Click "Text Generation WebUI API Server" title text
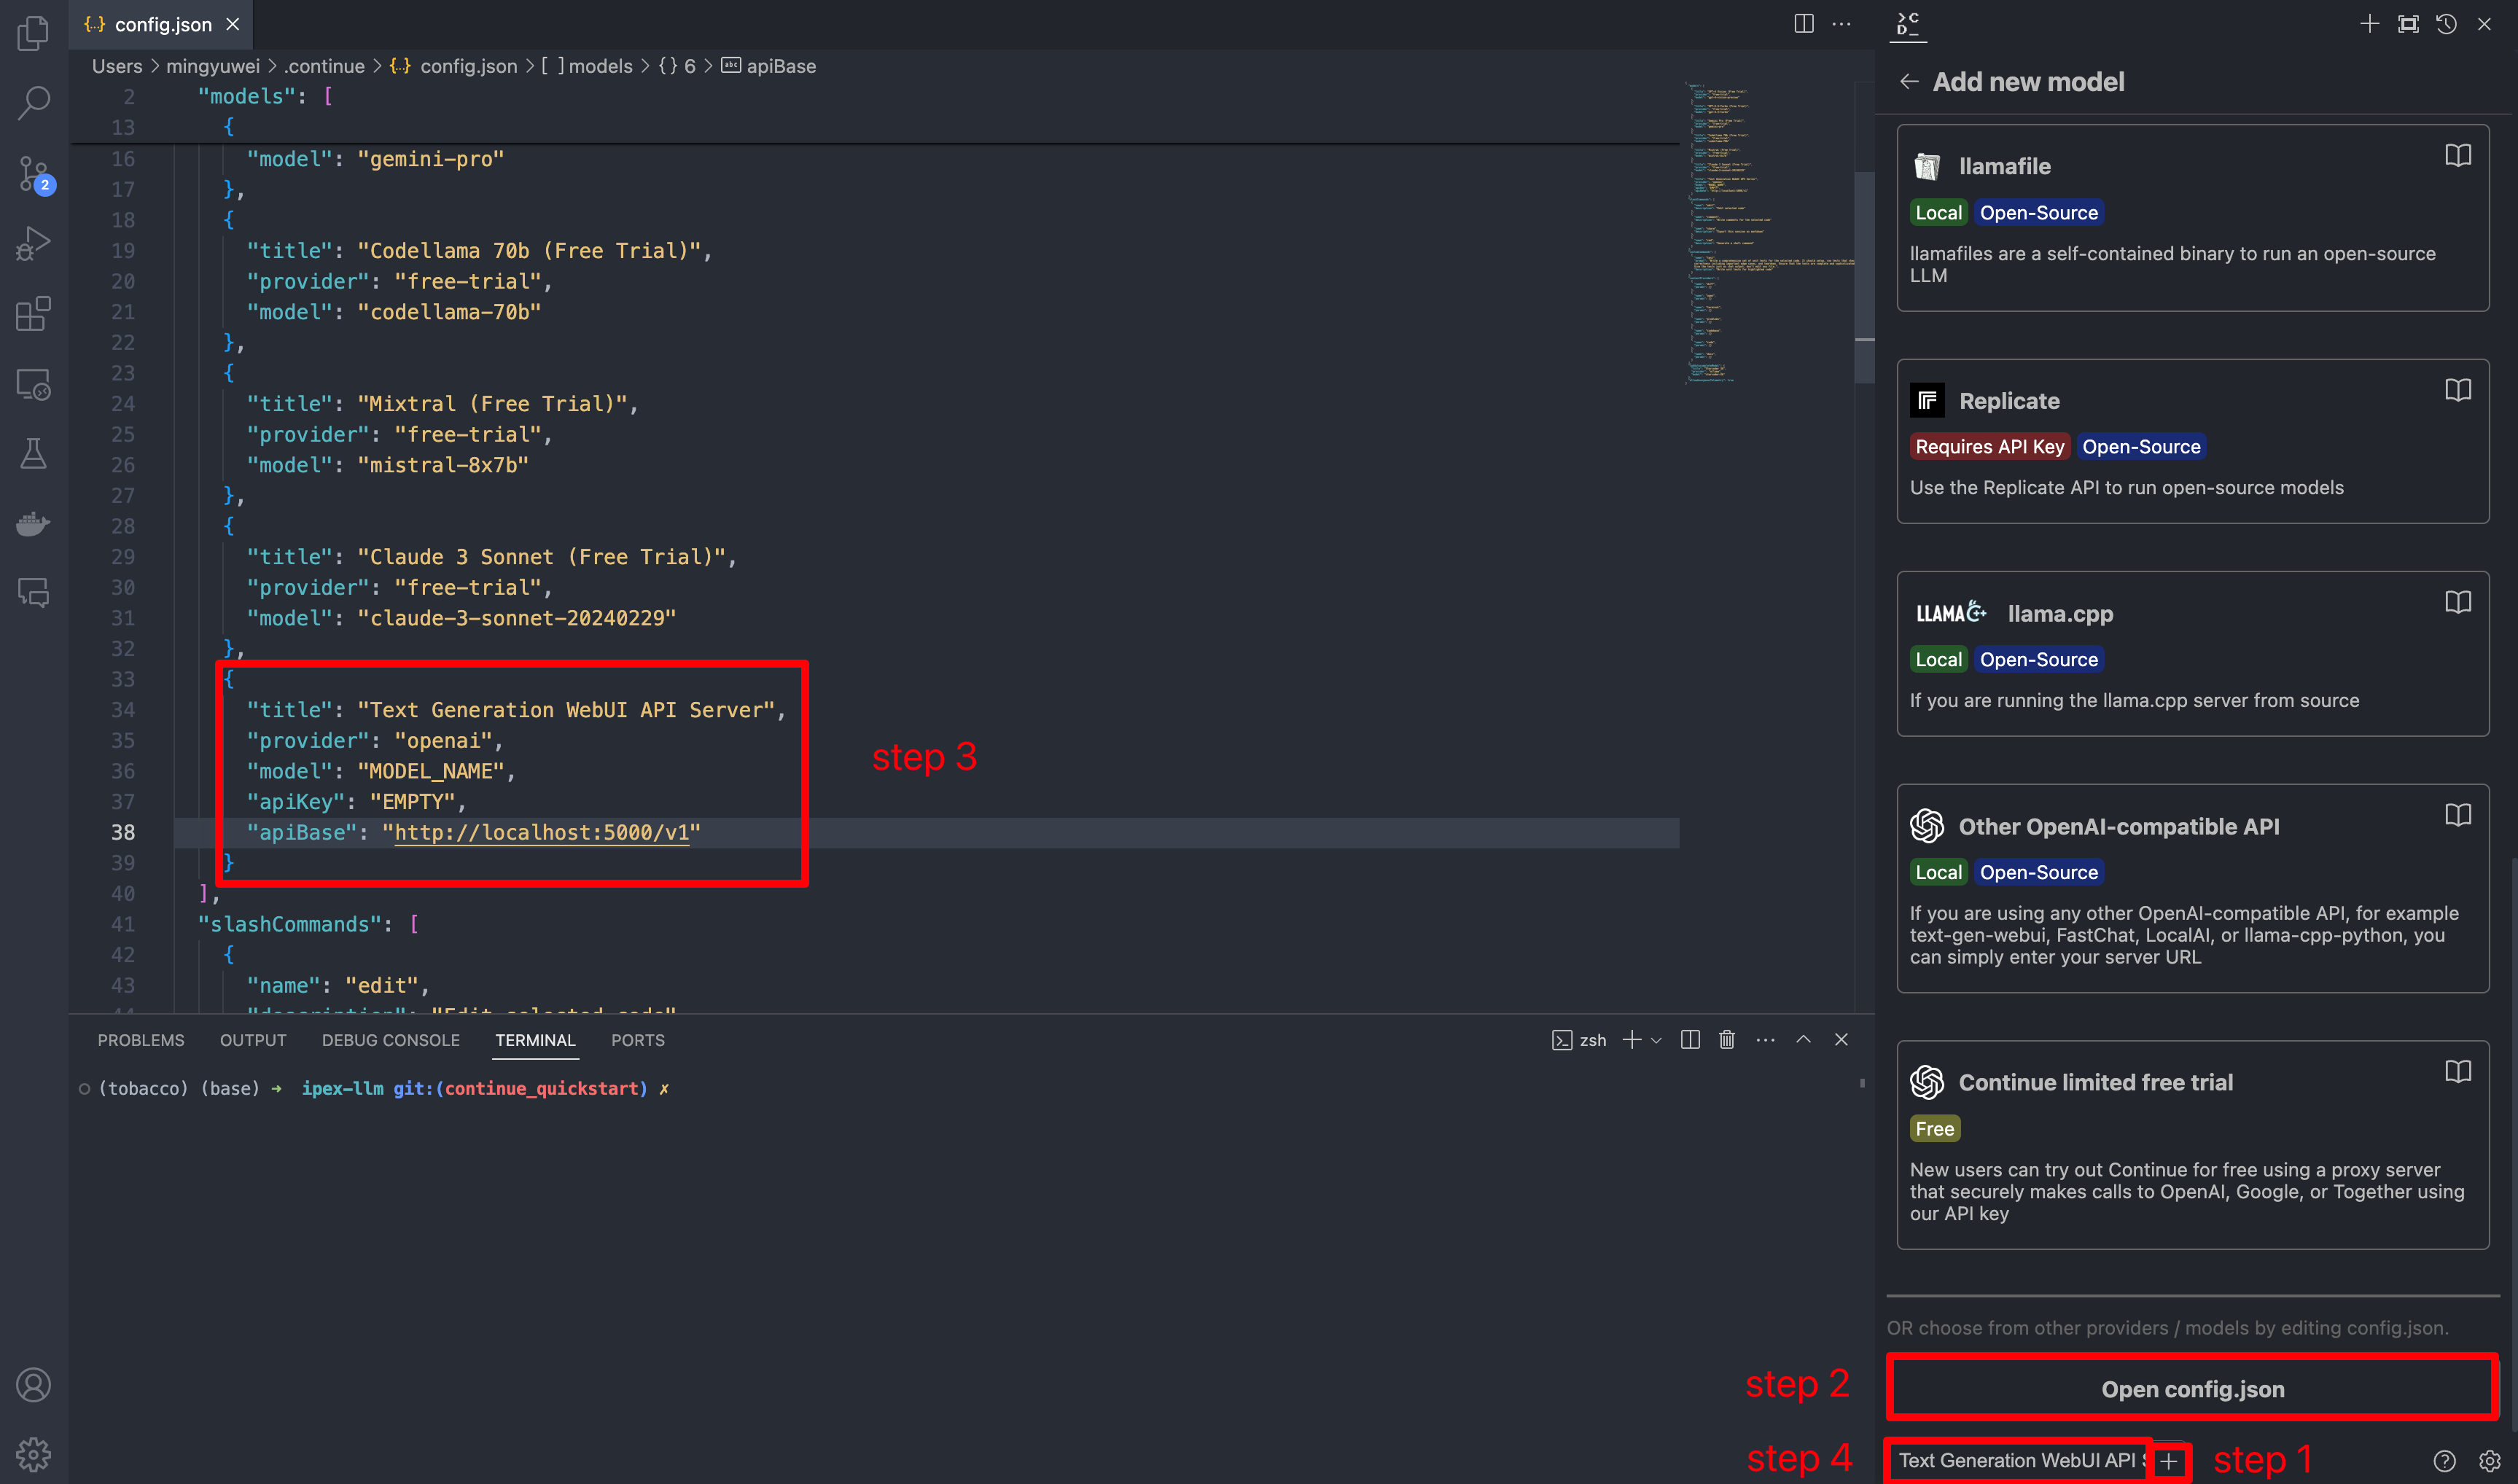 (x=566, y=710)
